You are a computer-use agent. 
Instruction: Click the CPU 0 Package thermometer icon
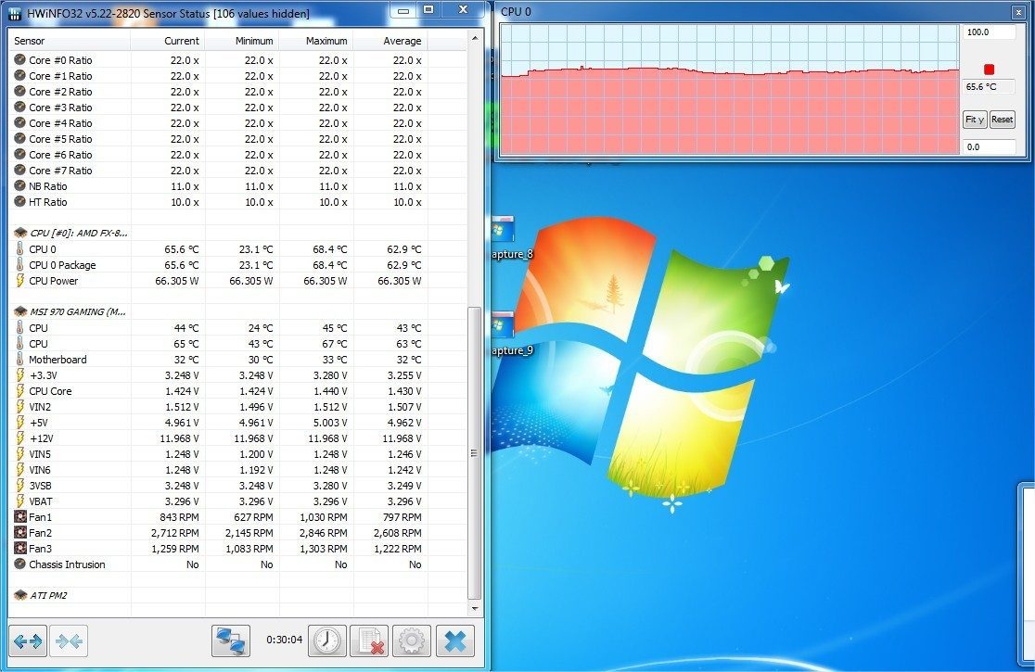(x=19, y=265)
